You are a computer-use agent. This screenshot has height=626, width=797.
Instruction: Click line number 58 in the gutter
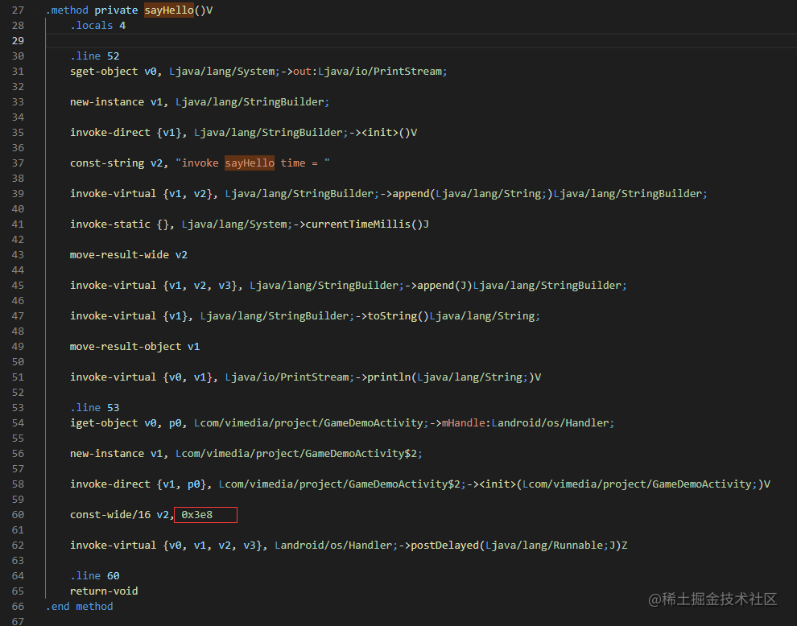[18, 484]
